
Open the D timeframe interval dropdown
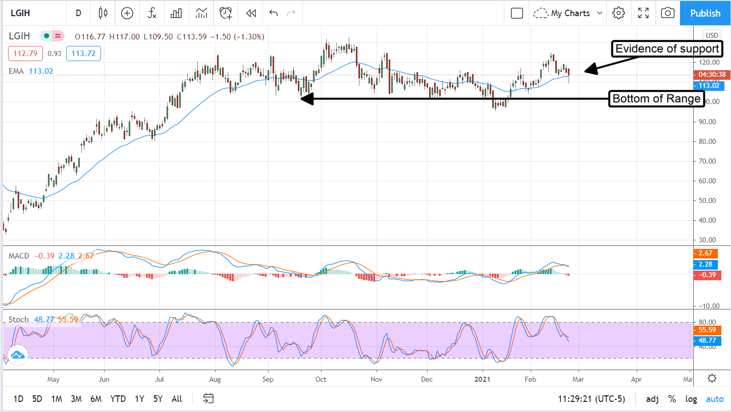tap(78, 13)
